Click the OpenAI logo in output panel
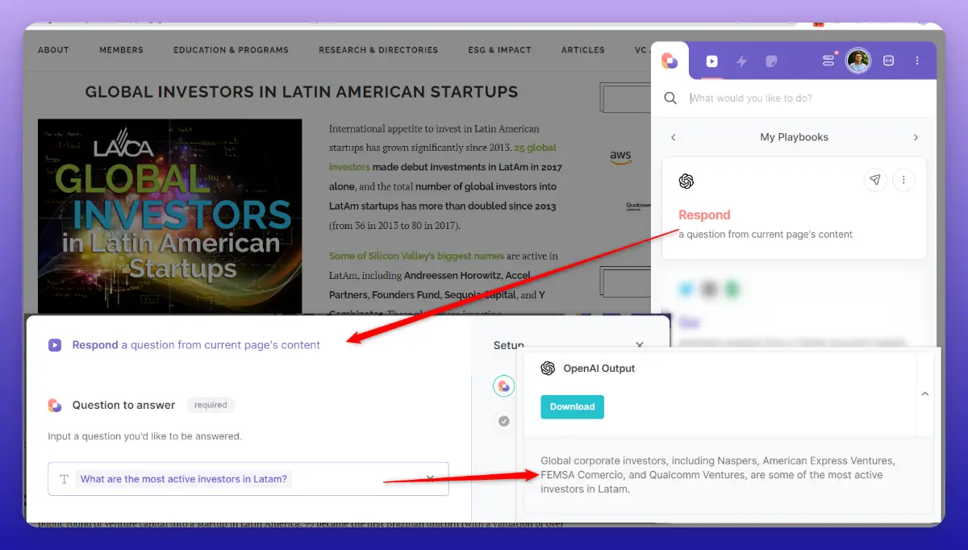968x550 pixels. click(548, 369)
